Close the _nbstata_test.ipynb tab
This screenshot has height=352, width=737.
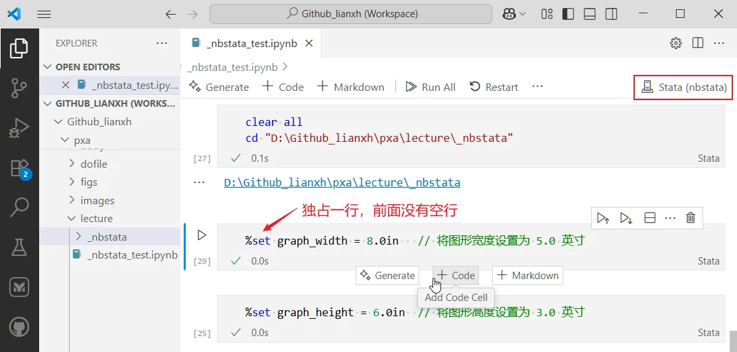click(x=309, y=43)
